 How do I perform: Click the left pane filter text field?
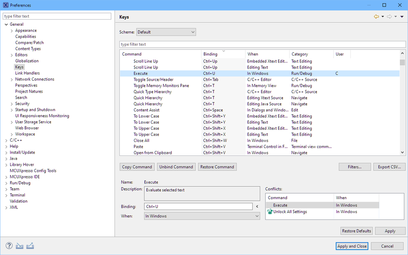[57, 16]
